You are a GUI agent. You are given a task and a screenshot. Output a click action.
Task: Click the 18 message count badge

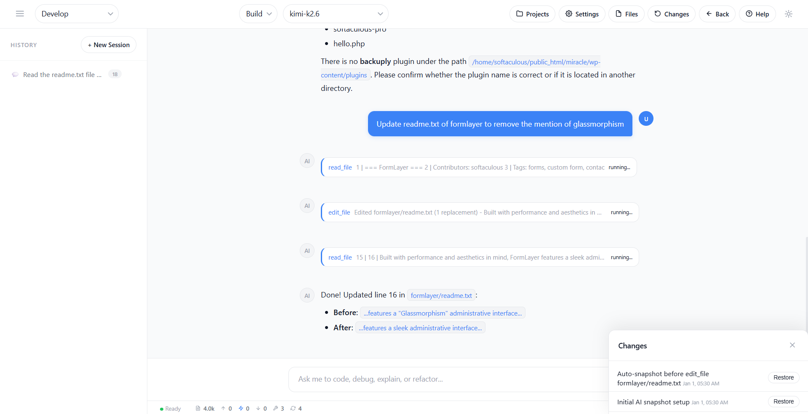pyautogui.click(x=115, y=74)
